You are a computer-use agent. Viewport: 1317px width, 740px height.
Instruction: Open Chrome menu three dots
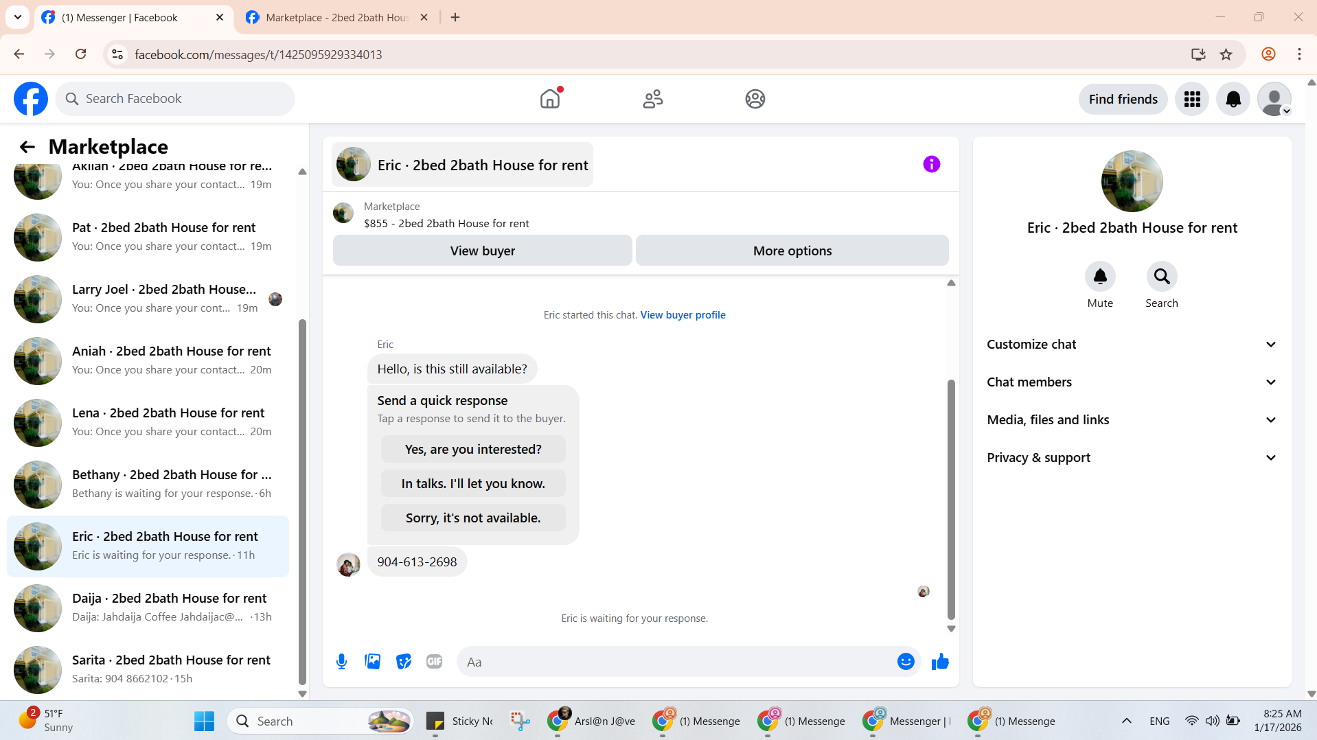[x=1299, y=54]
